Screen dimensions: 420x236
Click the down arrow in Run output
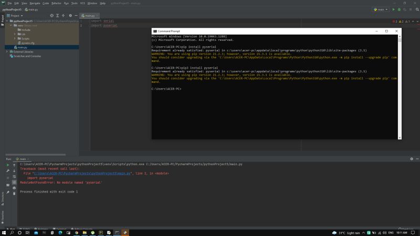pyautogui.click(x=14, y=171)
